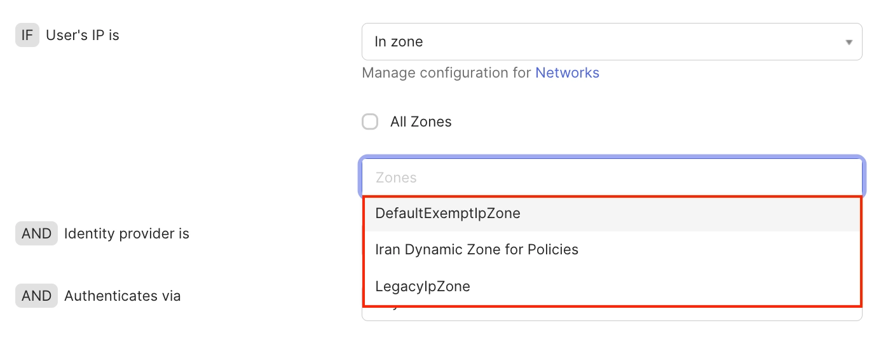
Task: Click the "Zones" placeholder text
Action: click(x=396, y=177)
